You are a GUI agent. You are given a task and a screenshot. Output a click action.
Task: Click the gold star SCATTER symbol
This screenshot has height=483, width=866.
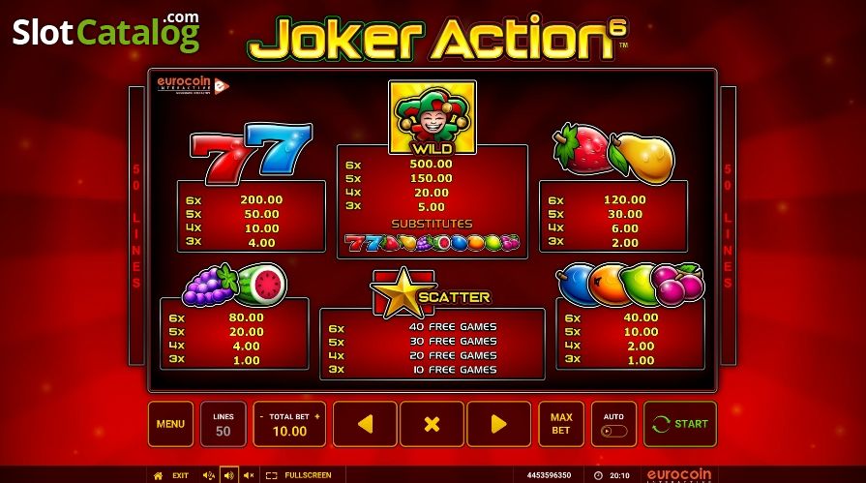click(x=403, y=293)
